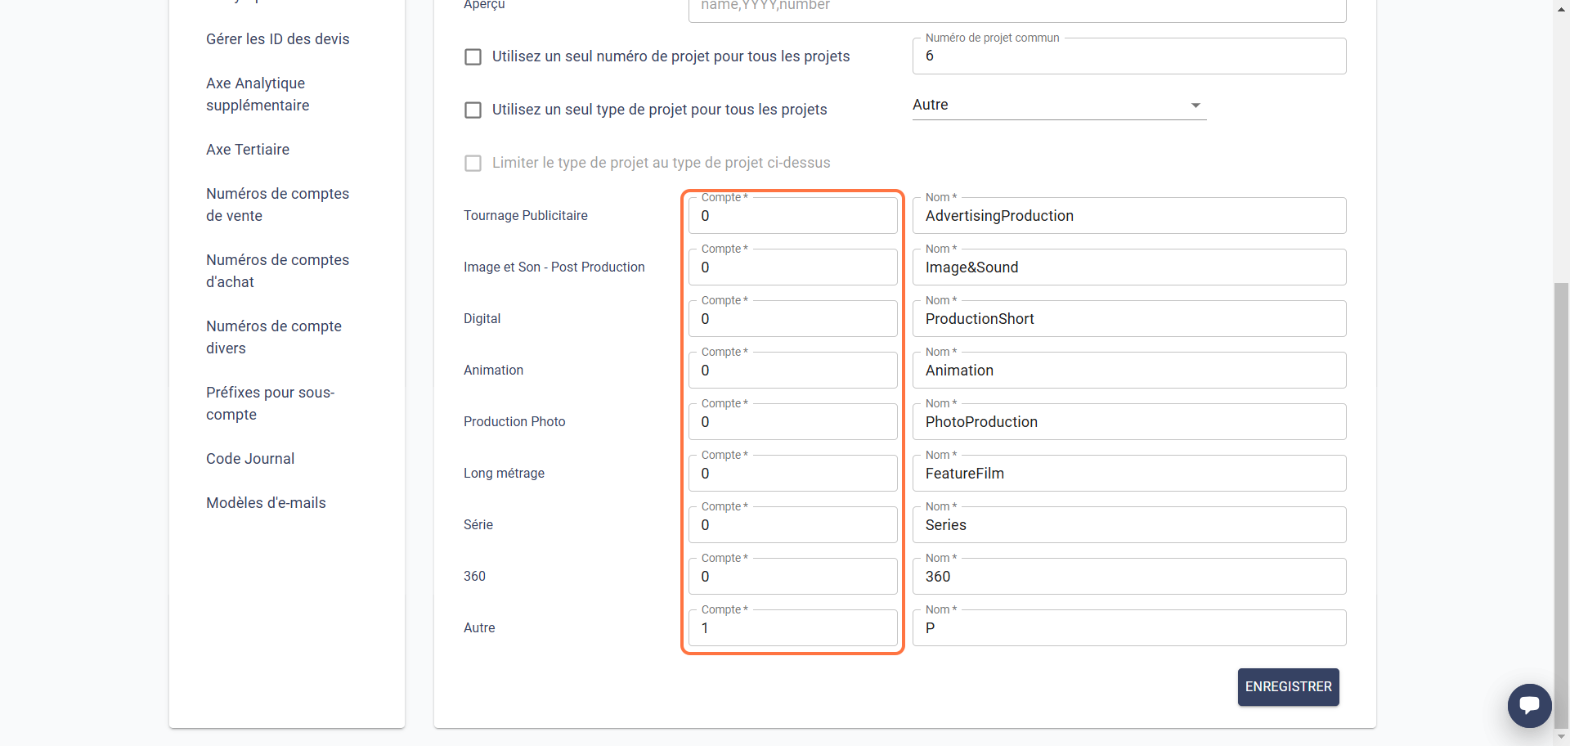Toggle Limiter le type de projet checkbox
This screenshot has height=746, width=1570.
[473, 163]
